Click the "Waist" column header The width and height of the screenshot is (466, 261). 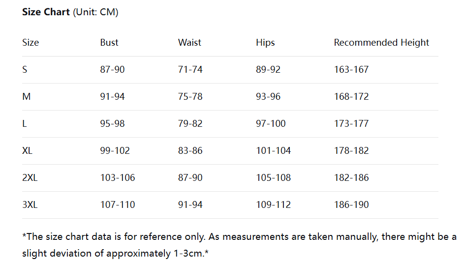pyautogui.click(x=189, y=43)
